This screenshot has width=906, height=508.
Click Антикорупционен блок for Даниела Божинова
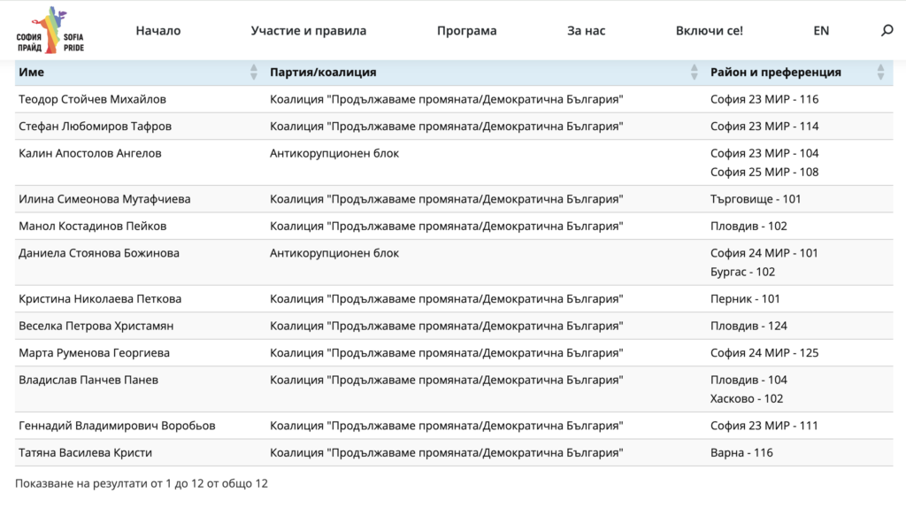point(334,253)
